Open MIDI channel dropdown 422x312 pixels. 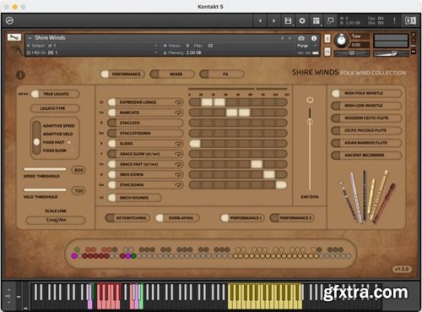pos(93,52)
